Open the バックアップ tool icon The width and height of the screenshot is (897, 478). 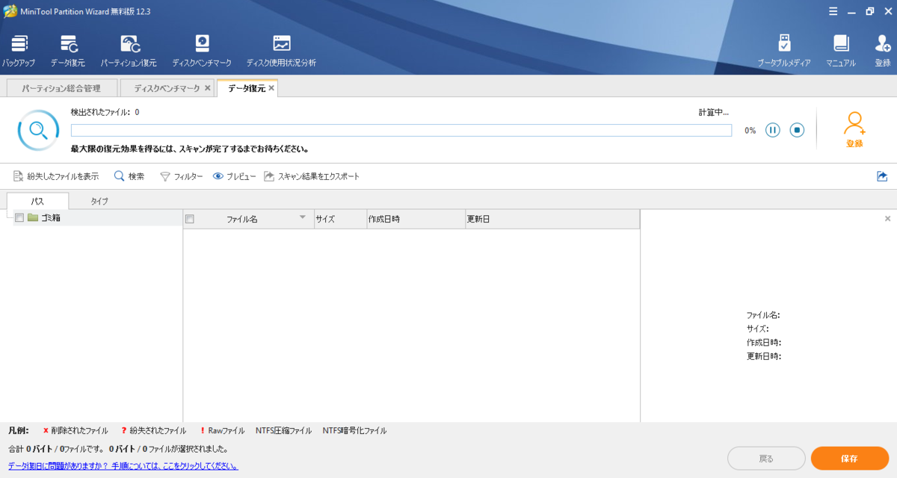(19, 45)
